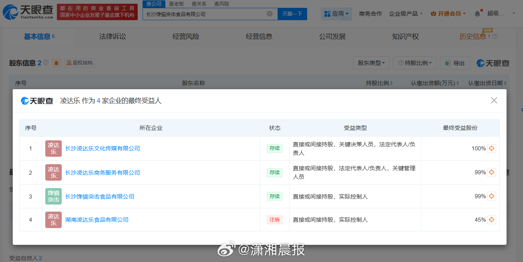Open the 公司发展 tab
Image resolution: width=523 pixels, height=262 pixels.
click(x=333, y=37)
